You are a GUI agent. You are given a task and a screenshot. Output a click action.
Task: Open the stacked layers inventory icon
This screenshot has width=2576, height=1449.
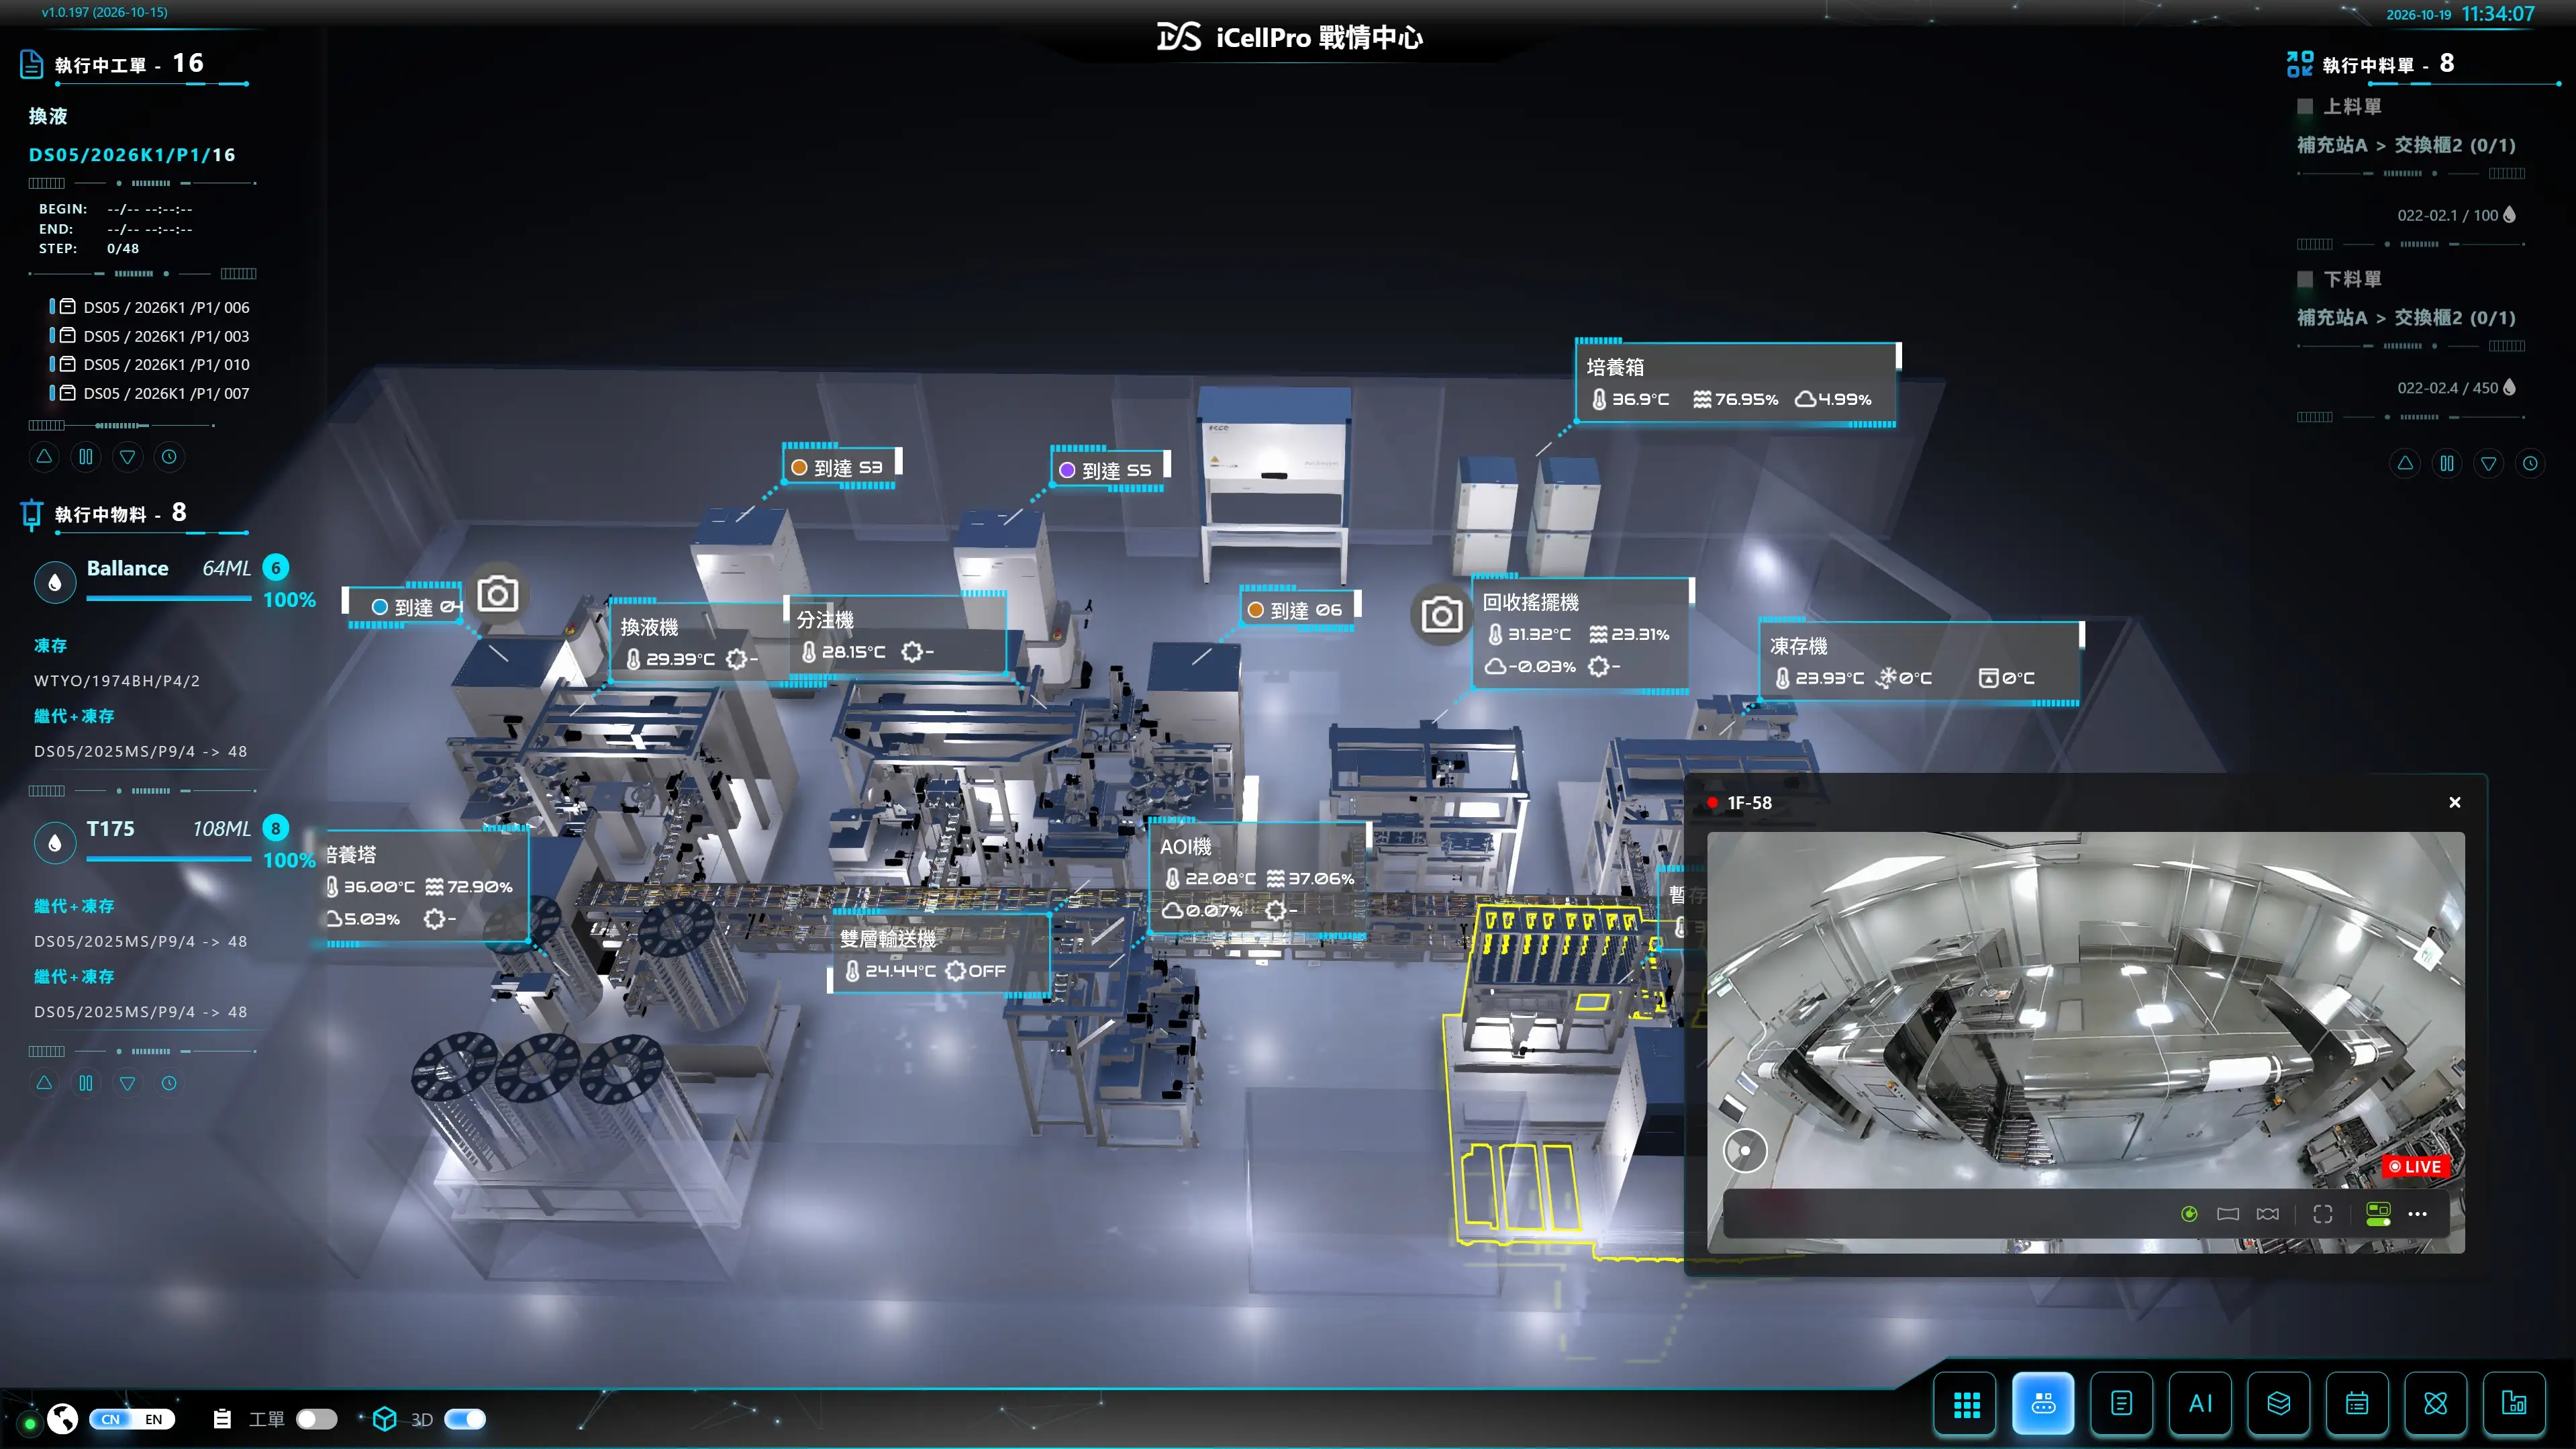[2279, 1404]
